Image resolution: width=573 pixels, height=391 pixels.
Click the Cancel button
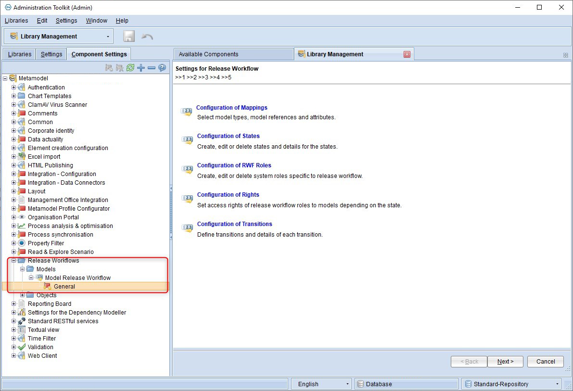click(546, 361)
